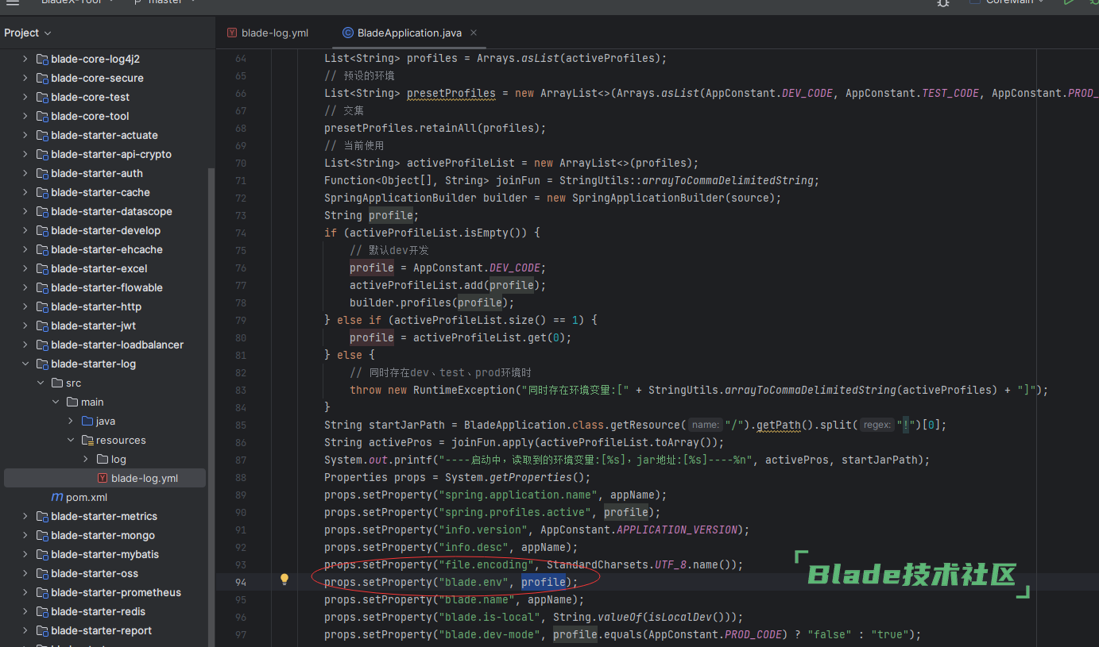Click PROD_CODE on line 97
This screenshot has height=647, width=1099.
click(x=753, y=634)
